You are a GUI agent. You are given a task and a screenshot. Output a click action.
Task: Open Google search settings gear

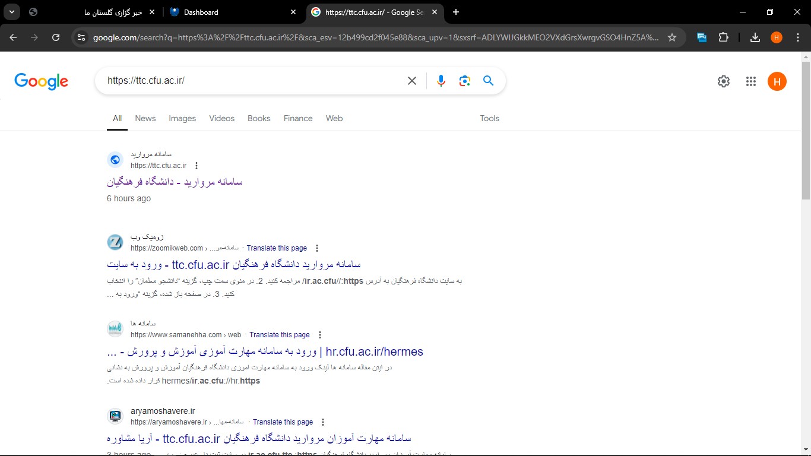tap(724, 81)
